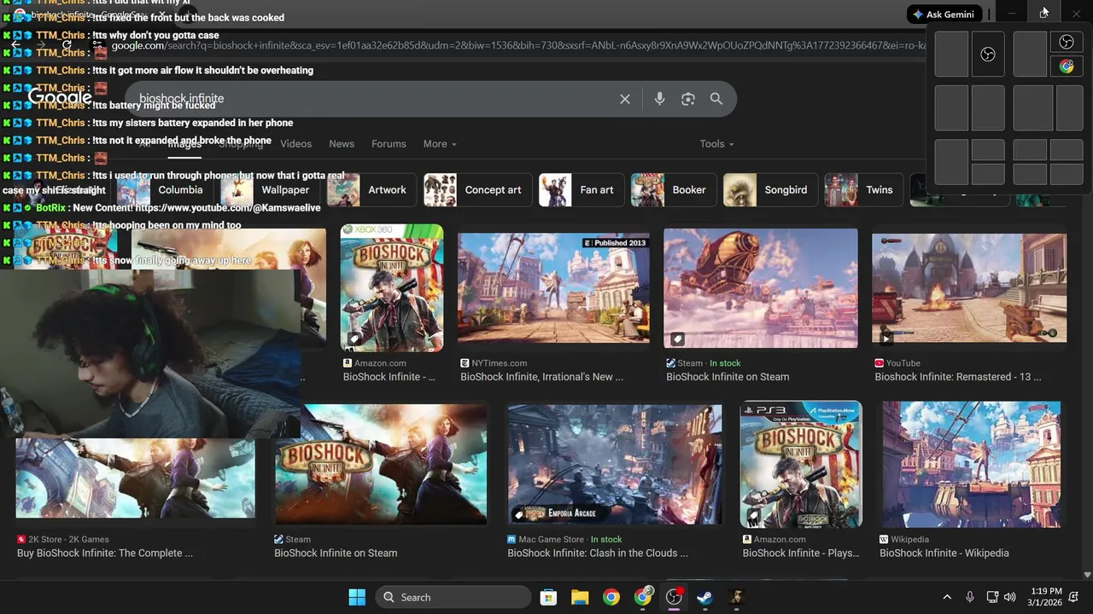Open 'BioShock Infinite: Clash in the Clouds ...' link
This screenshot has height=614, width=1093.
tap(598, 553)
